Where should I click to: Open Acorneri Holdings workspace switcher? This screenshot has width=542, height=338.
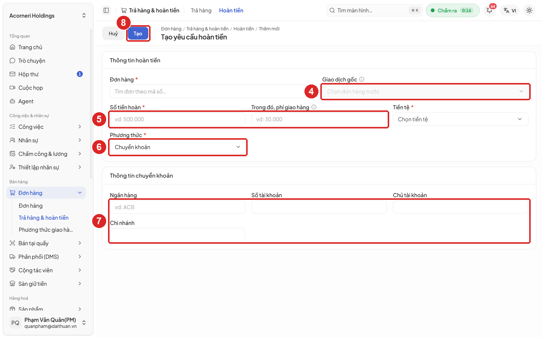[x=48, y=16]
